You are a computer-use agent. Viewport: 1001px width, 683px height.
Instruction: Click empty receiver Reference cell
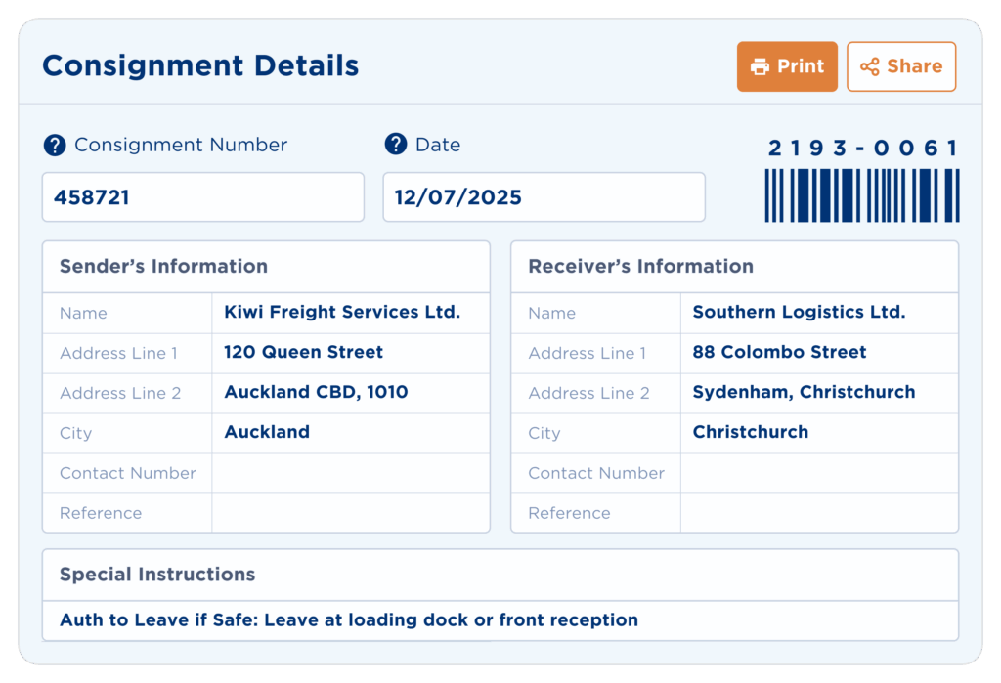tap(819, 513)
